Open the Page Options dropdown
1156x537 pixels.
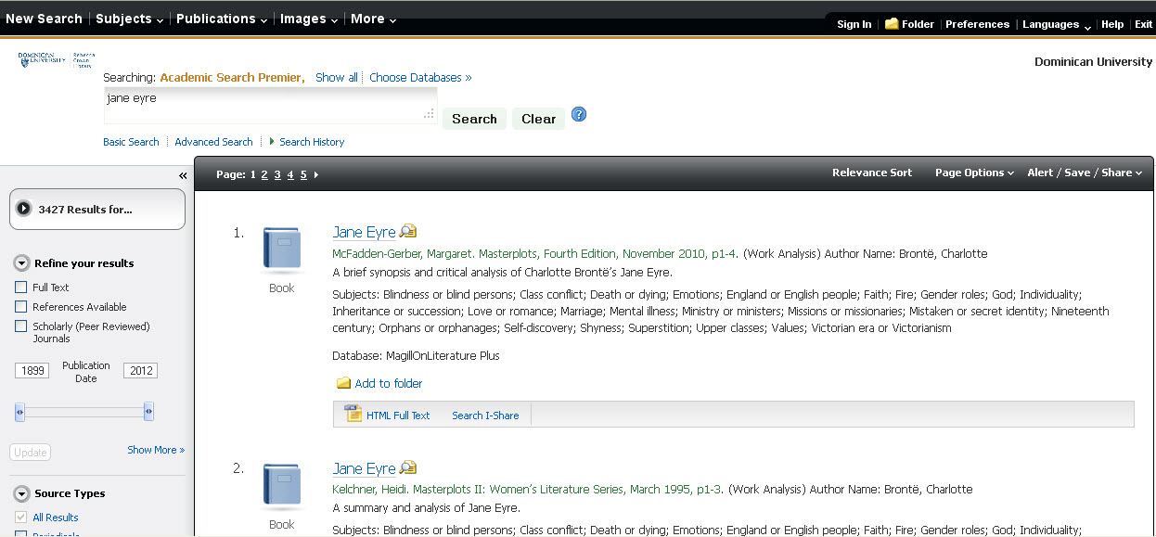[974, 173]
